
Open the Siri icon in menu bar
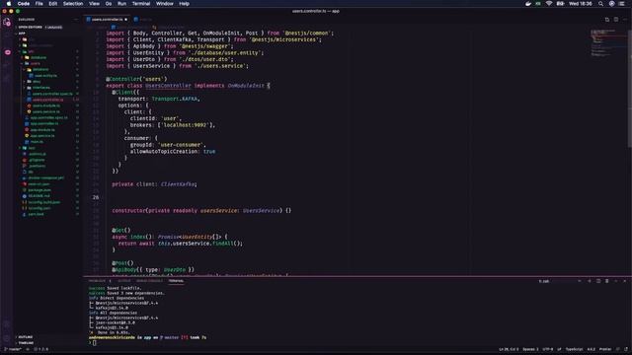click(611, 4)
